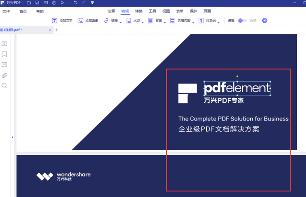Image resolution: width=306 pixels, height=197 pixels.
Task: Expand the 页眉页脚 dropdown arrow
Action: coord(193,23)
